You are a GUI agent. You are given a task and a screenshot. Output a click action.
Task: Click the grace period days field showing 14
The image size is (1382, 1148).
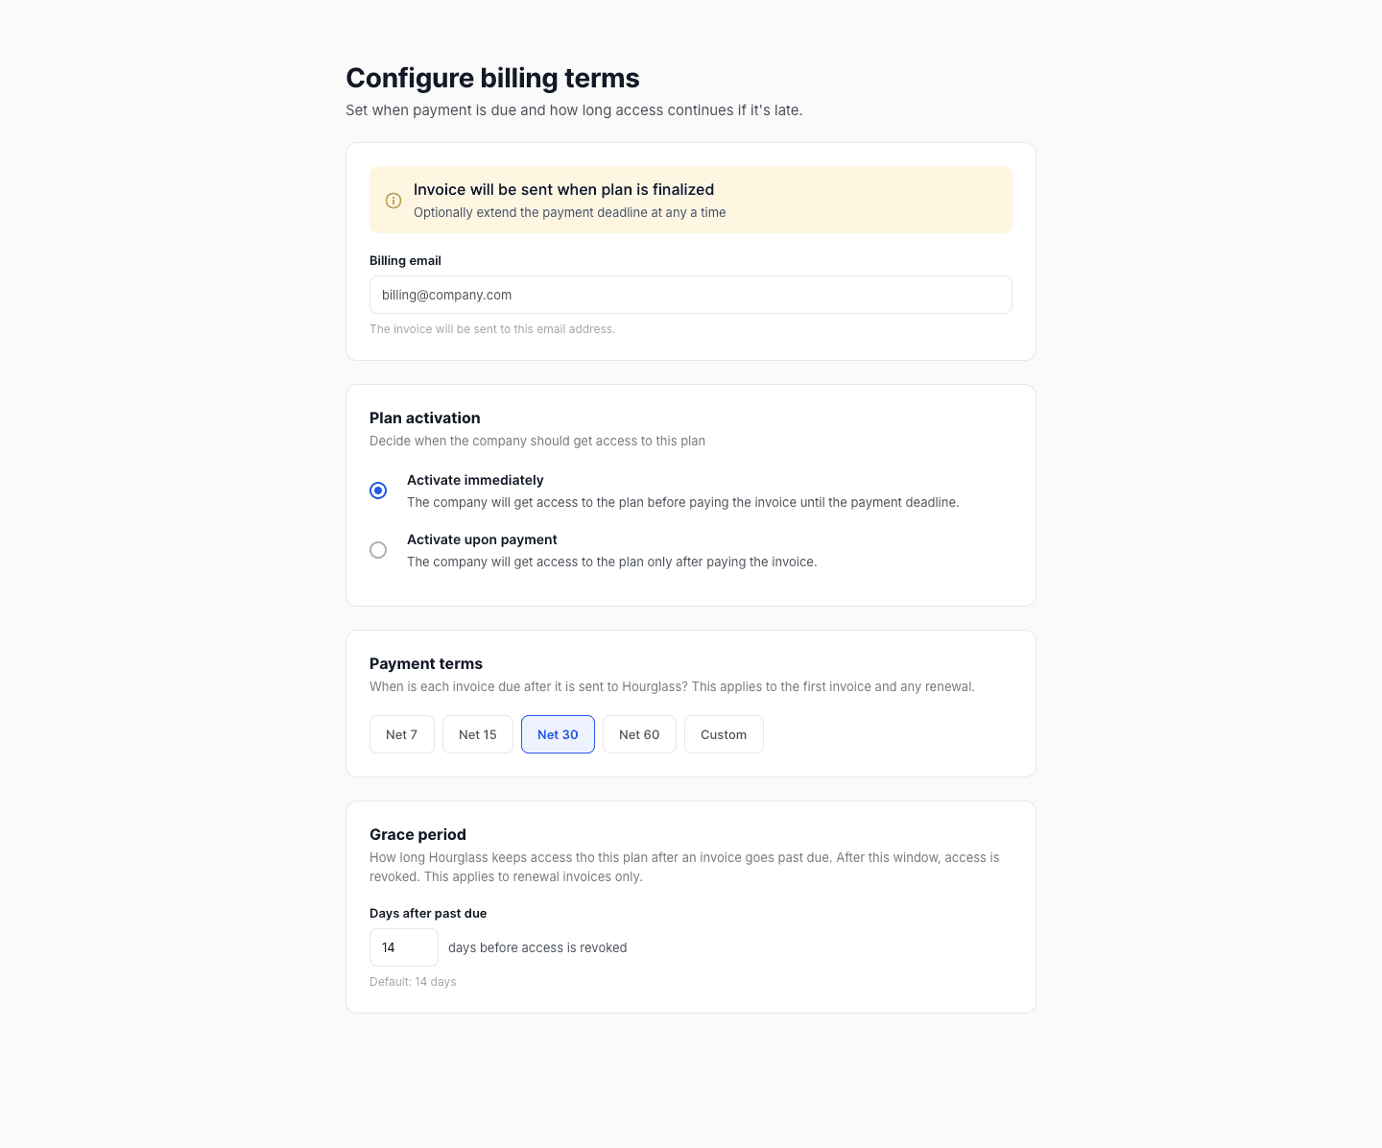point(404,947)
